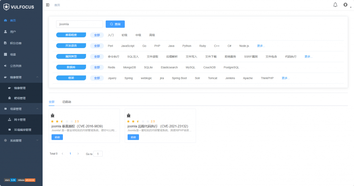Click the joomla search input field

80,24
